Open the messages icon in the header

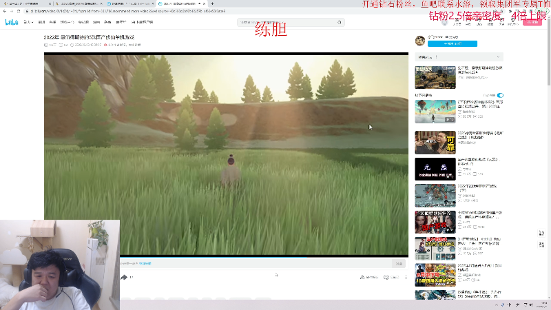(x=468, y=22)
